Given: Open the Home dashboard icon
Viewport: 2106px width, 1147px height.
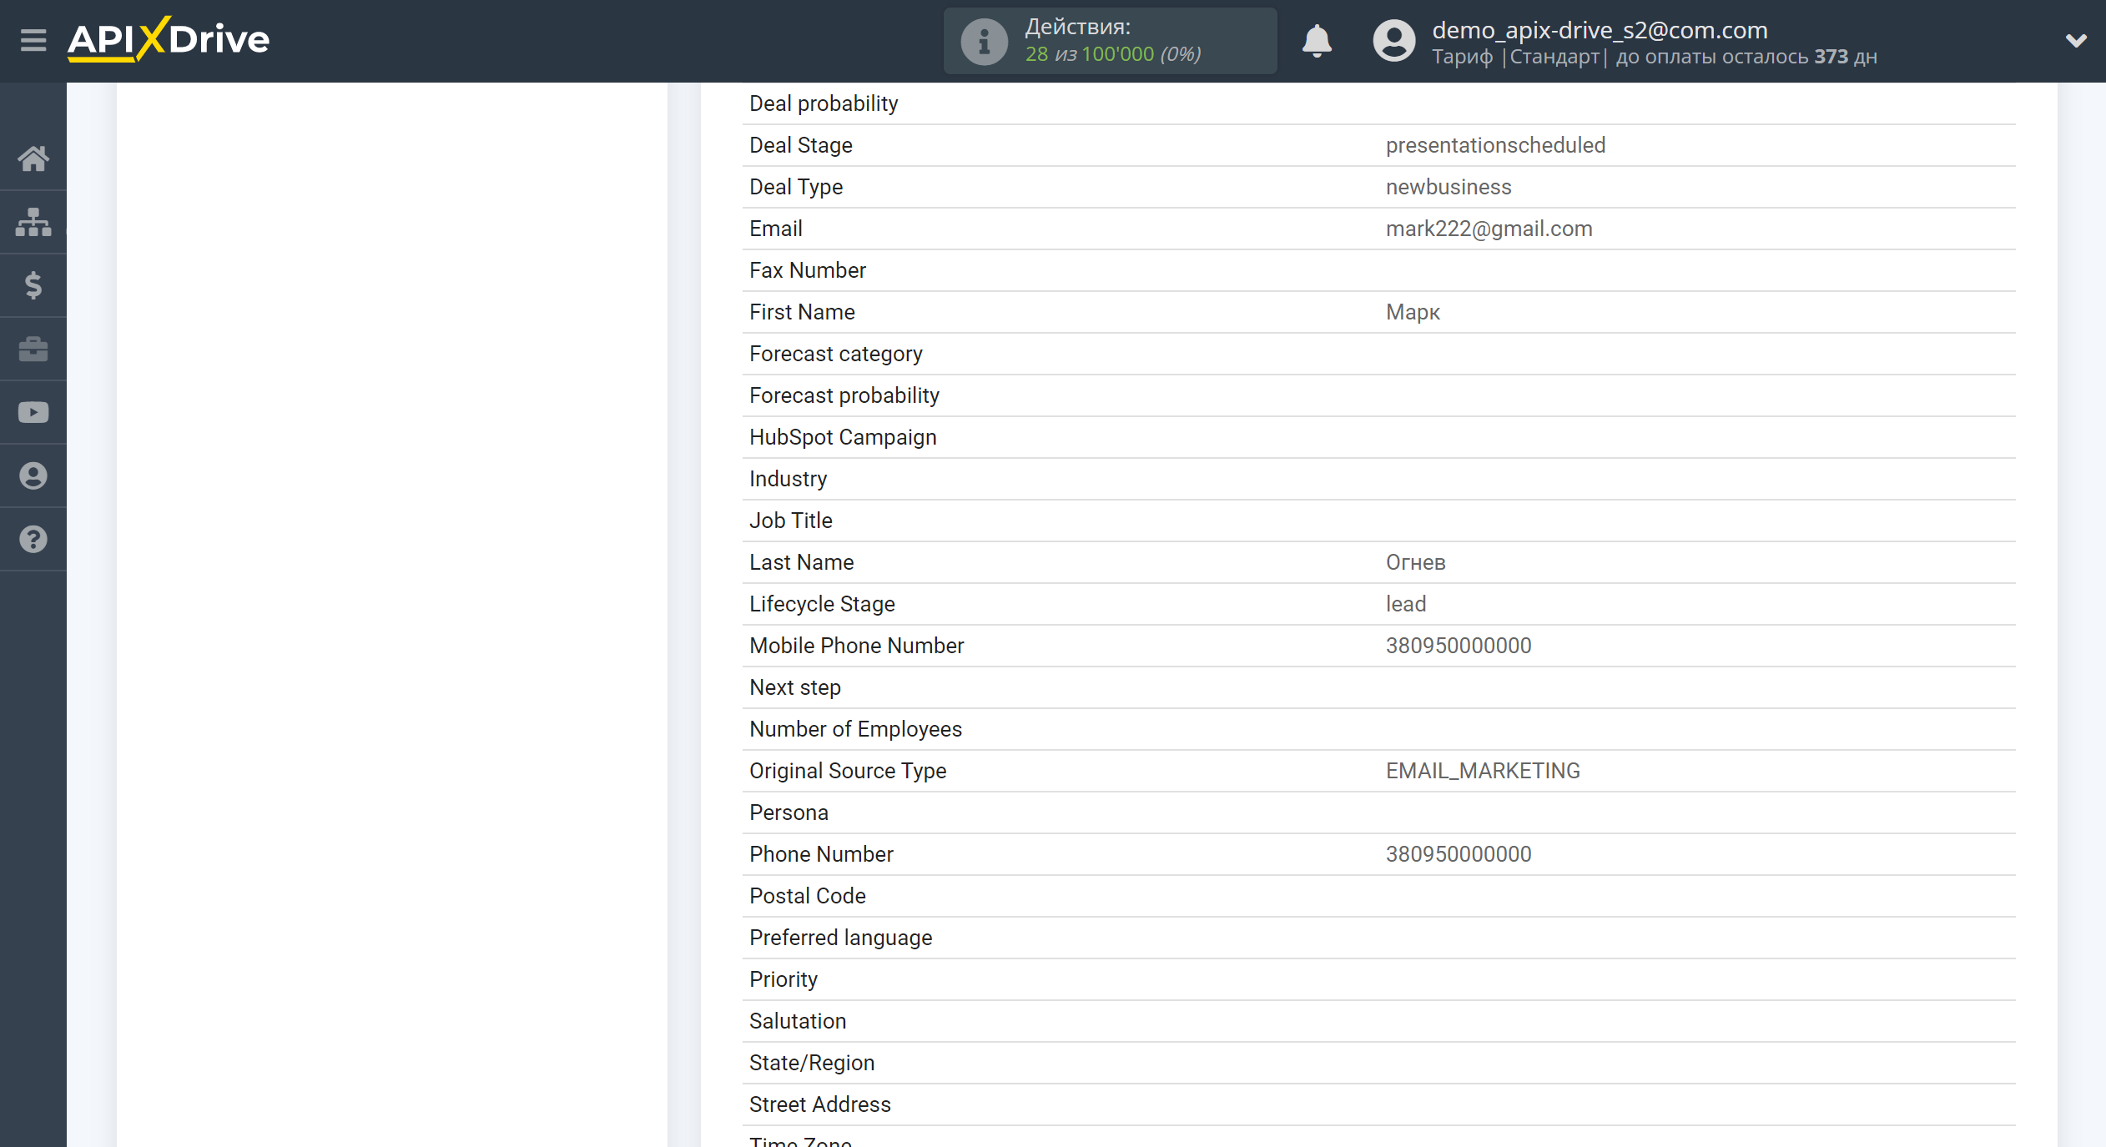Looking at the screenshot, I should (33, 158).
